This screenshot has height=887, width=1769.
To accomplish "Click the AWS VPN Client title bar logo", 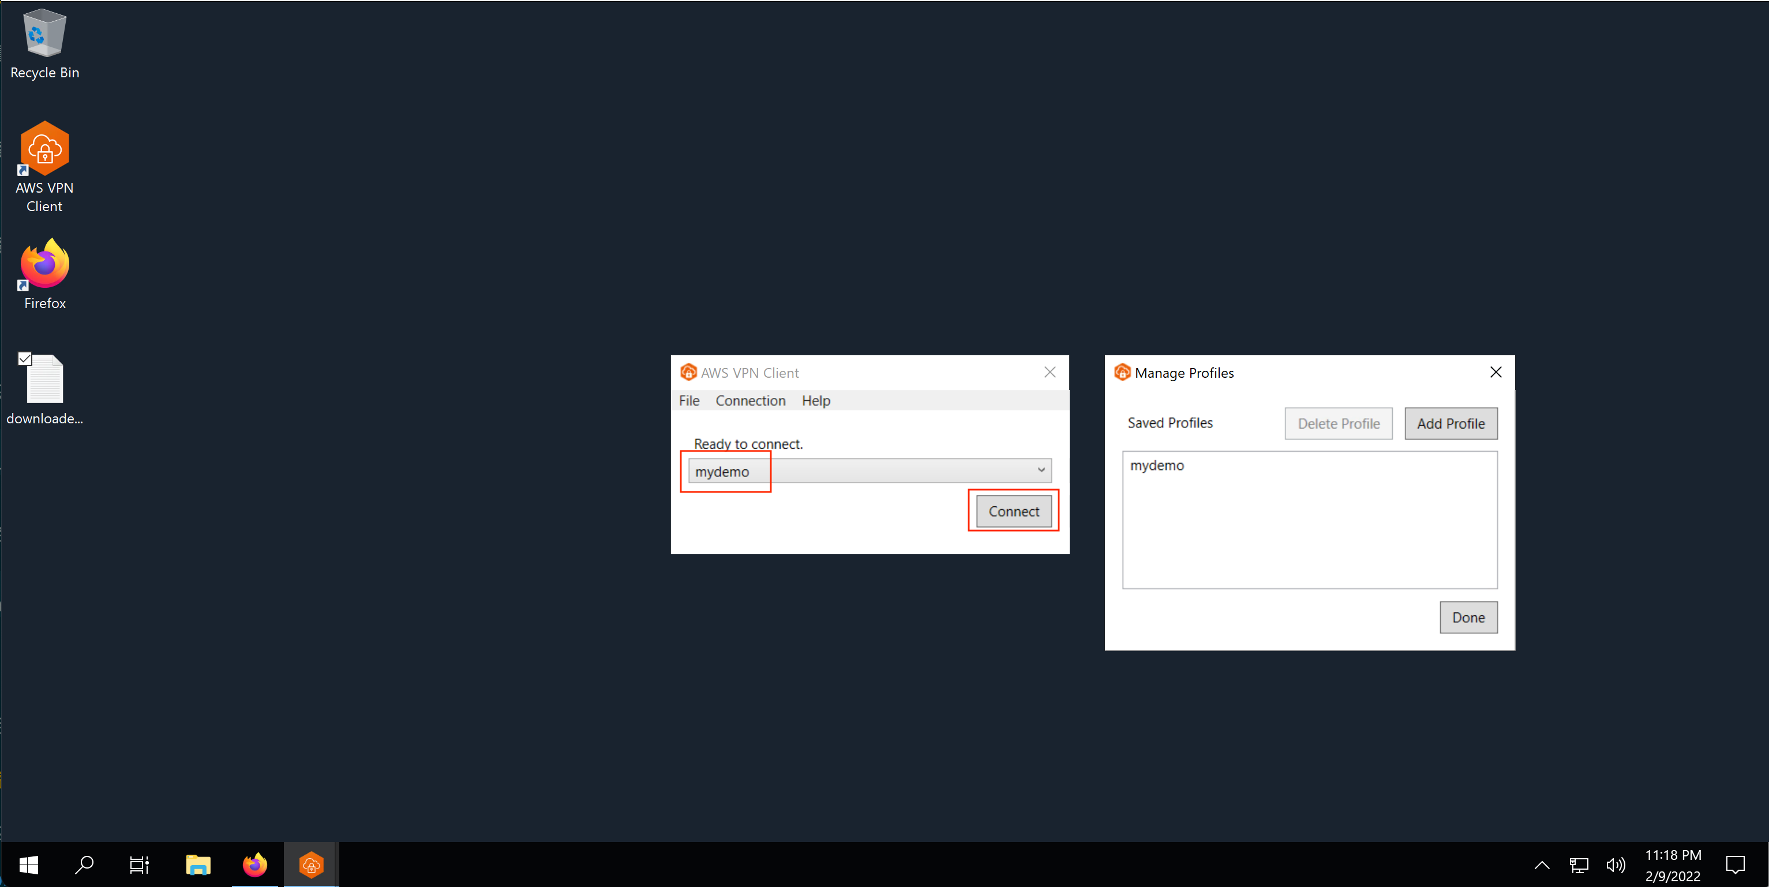I will [688, 372].
